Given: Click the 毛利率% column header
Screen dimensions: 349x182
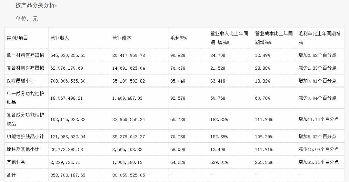Looking at the screenshot, I should click(x=179, y=38).
